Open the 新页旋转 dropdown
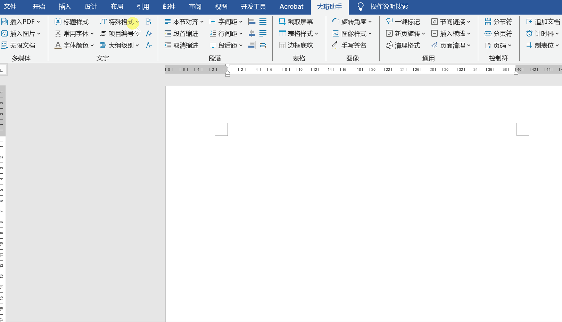This screenshot has width=562, height=322. click(406, 34)
